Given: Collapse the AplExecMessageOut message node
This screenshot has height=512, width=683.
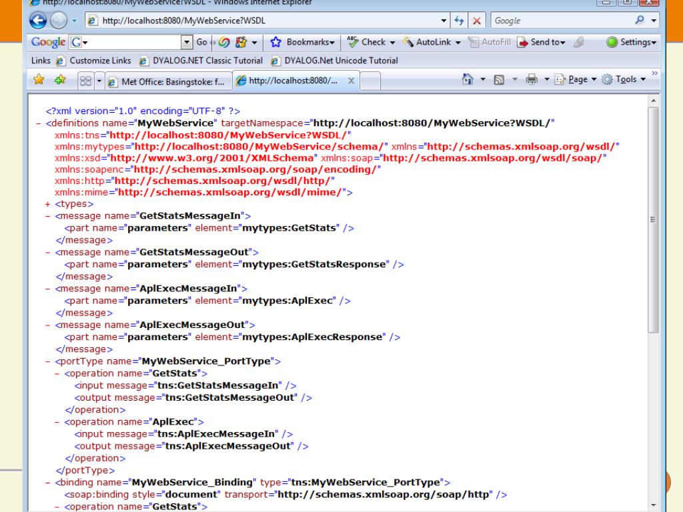Looking at the screenshot, I should (47, 325).
